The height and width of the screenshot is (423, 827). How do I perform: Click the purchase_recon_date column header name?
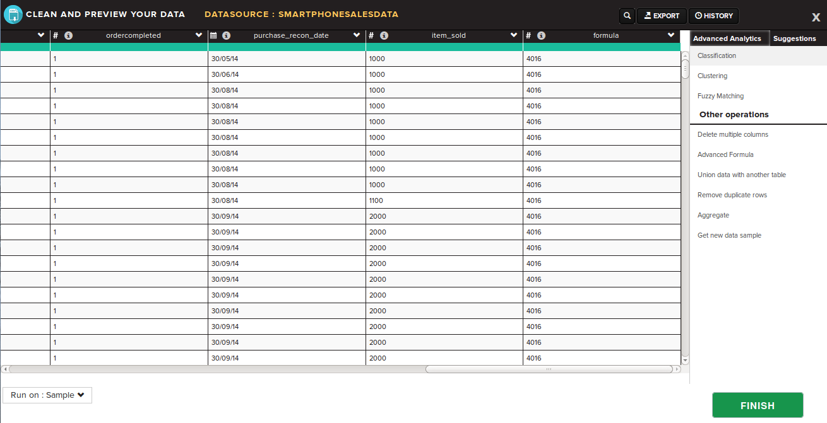(x=291, y=35)
